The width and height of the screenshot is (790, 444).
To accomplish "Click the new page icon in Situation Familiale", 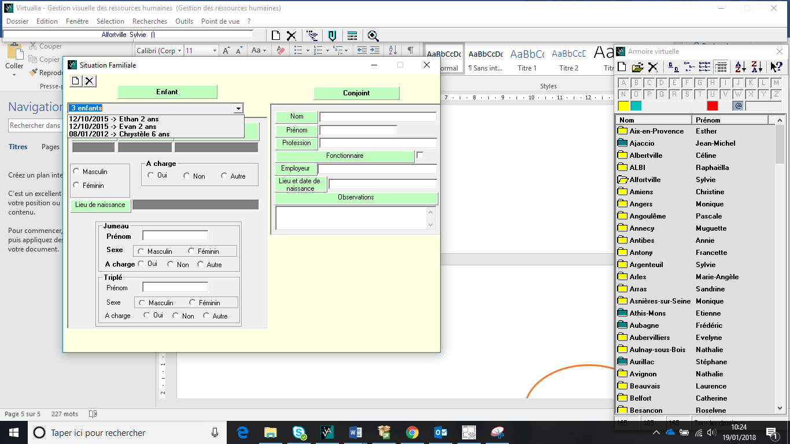I will coord(76,81).
